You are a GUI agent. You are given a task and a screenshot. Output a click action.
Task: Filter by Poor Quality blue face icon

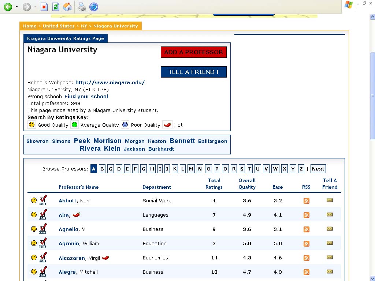click(125, 124)
